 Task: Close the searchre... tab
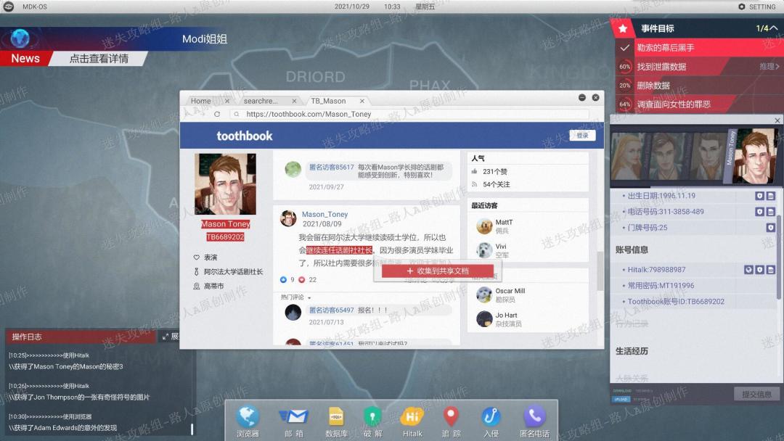(294, 101)
